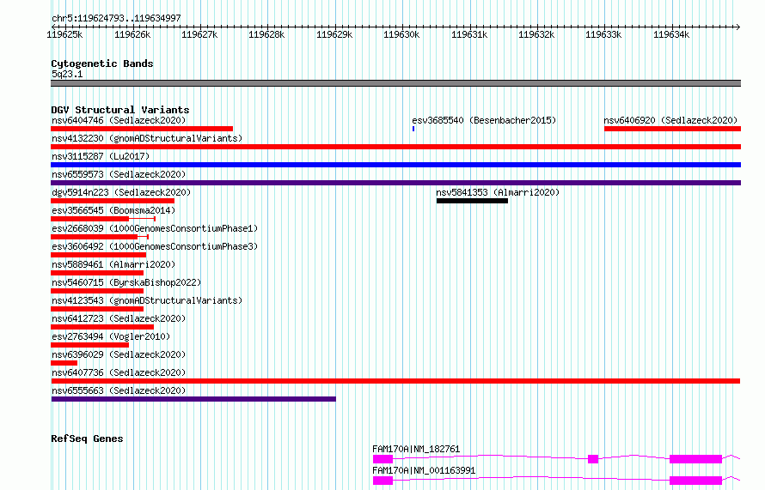Select the last large exon of NM_182761
Screen dimensions: 765x490
click(695, 459)
